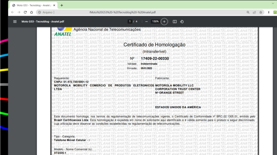
Task: Click MOTOROLA MOBILITY LLC manufacturer name
Action: (x=174, y=85)
